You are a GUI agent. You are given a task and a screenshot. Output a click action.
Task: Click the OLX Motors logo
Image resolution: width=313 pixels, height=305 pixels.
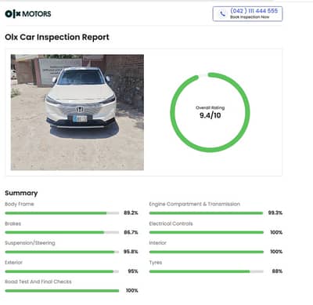[x=28, y=13]
